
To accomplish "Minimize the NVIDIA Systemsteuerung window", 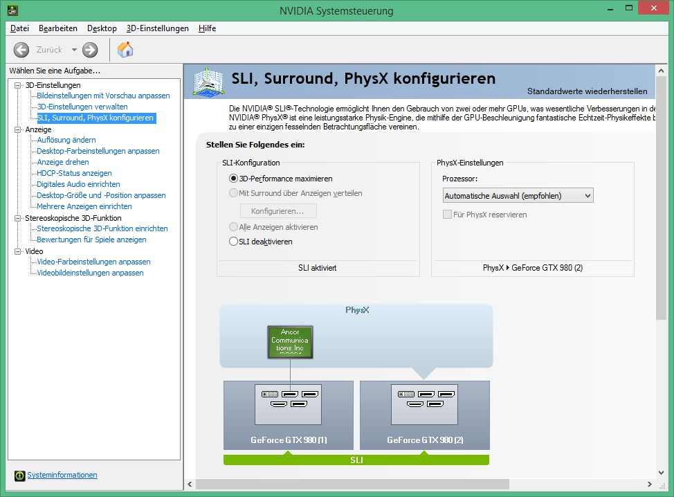I will [x=610, y=8].
